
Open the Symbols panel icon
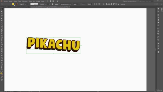(x=158, y=20)
